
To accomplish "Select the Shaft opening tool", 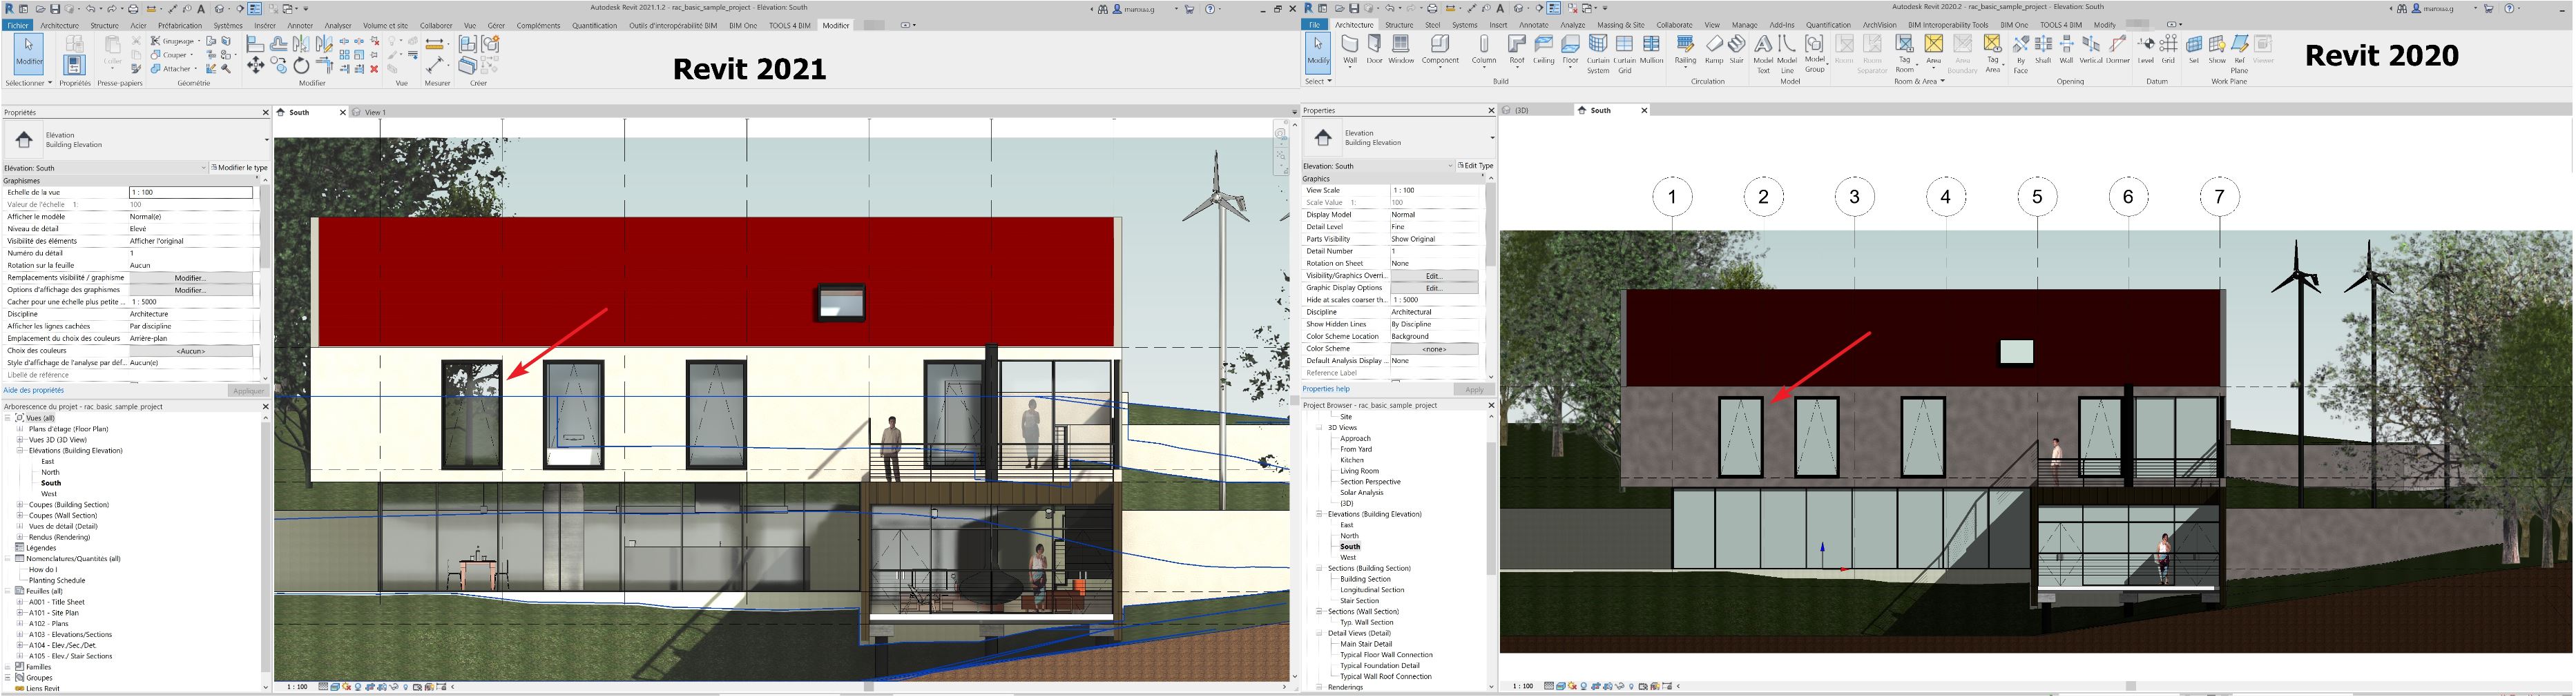I will 2043,50.
